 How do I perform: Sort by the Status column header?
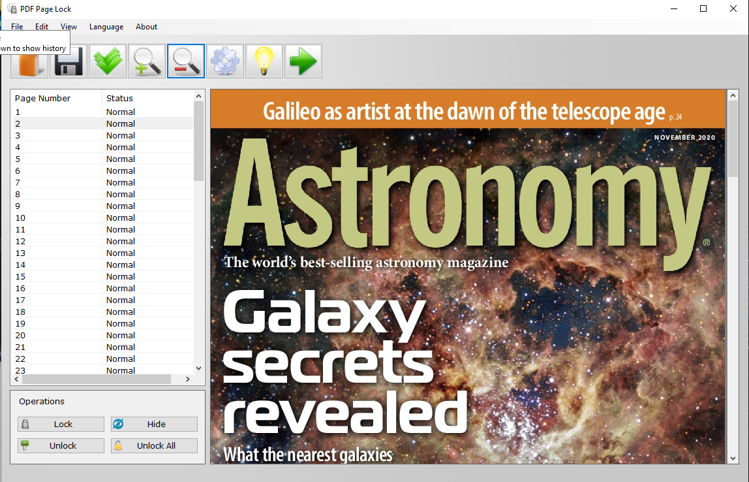coord(147,98)
